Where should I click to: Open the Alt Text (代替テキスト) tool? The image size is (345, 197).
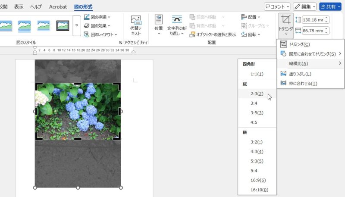coord(136,25)
